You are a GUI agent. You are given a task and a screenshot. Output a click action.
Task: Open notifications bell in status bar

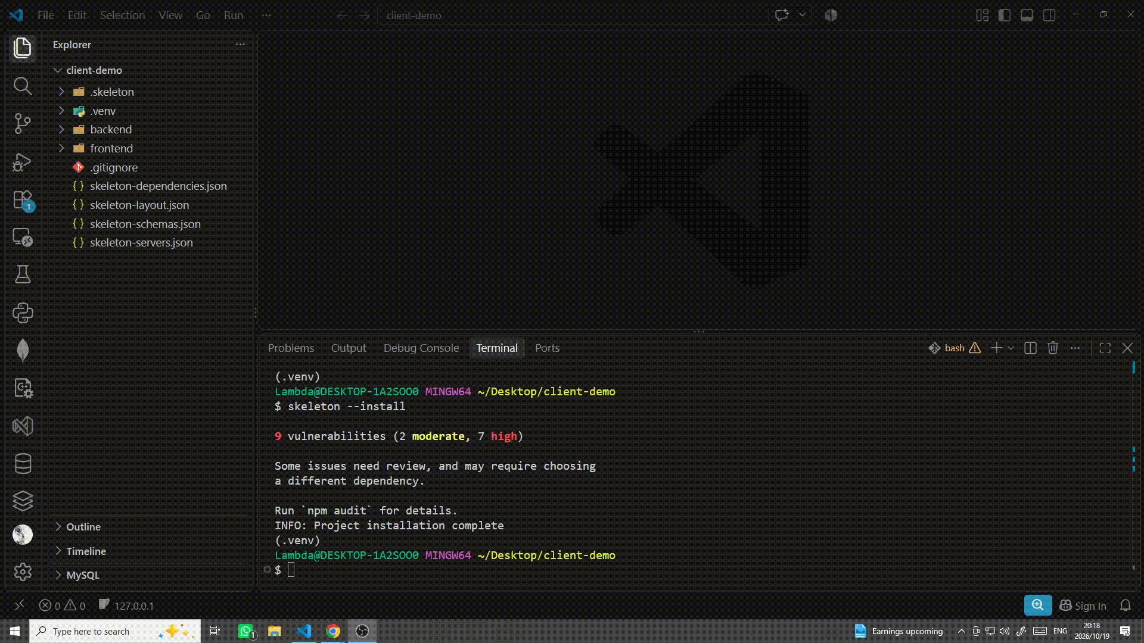click(x=1126, y=605)
